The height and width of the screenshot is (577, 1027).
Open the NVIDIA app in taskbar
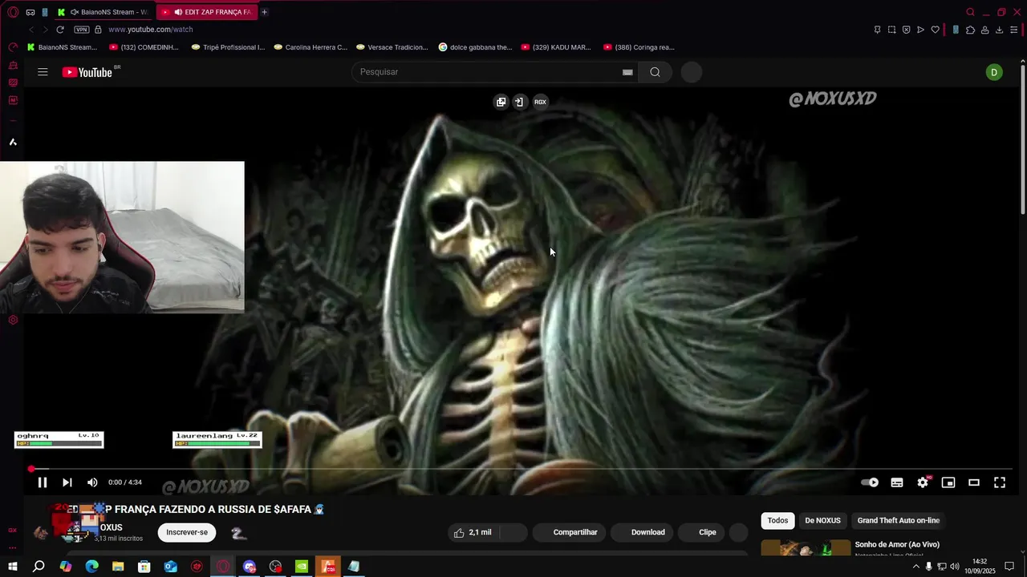pyautogui.click(x=302, y=567)
